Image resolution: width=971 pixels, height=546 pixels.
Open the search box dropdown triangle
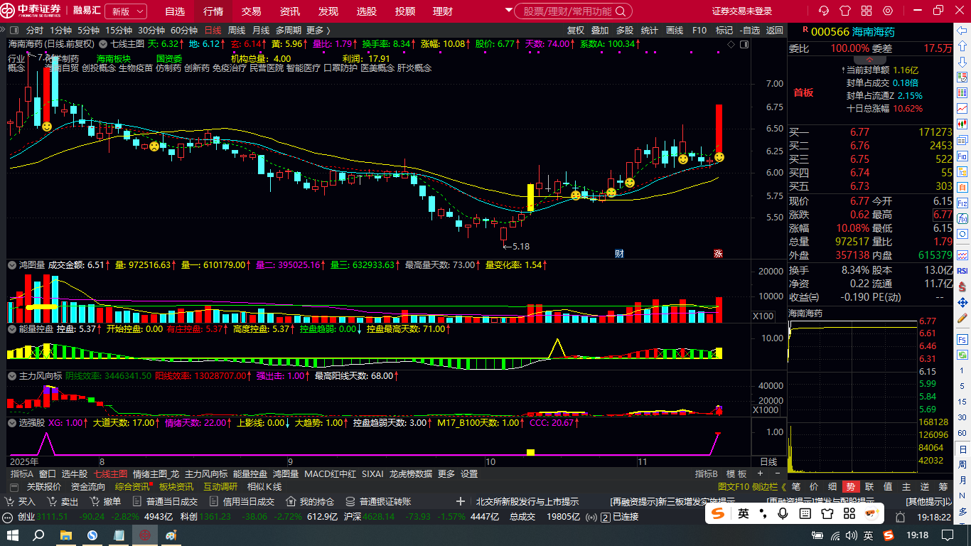[x=509, y=11]
